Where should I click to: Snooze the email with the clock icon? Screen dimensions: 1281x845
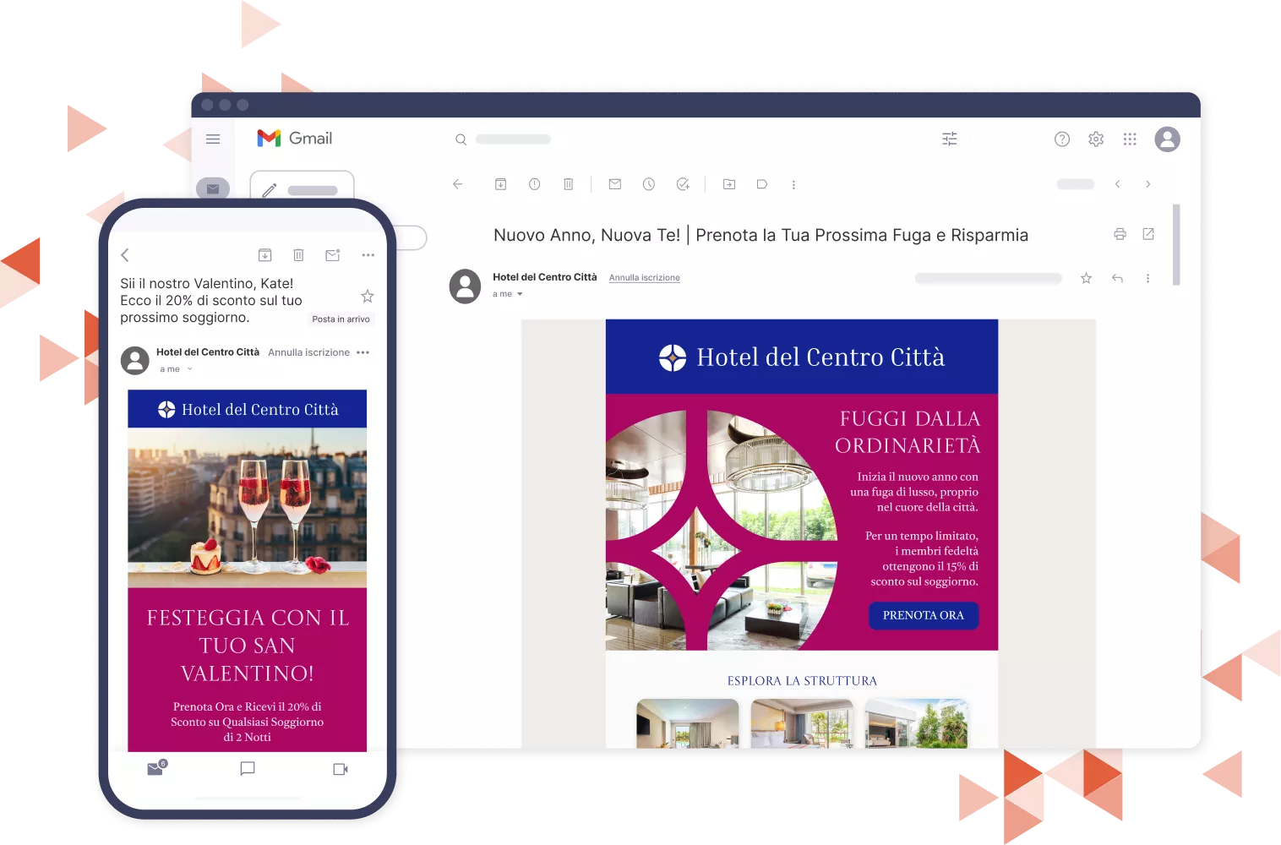coord(649,183)
